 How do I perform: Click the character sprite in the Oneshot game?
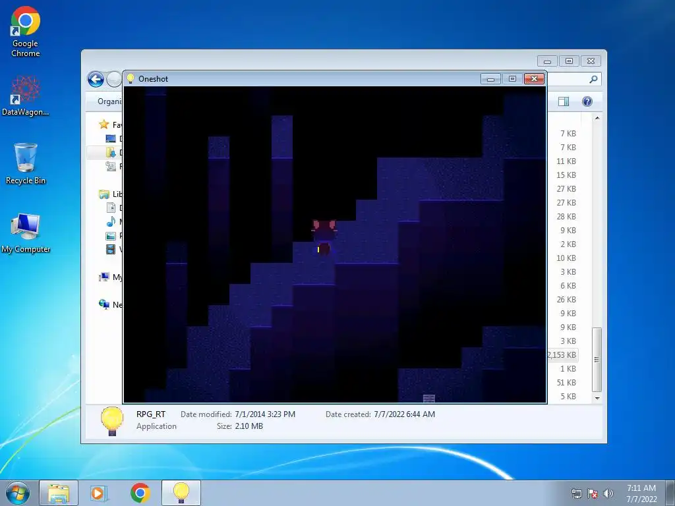(x=324, y=237)
